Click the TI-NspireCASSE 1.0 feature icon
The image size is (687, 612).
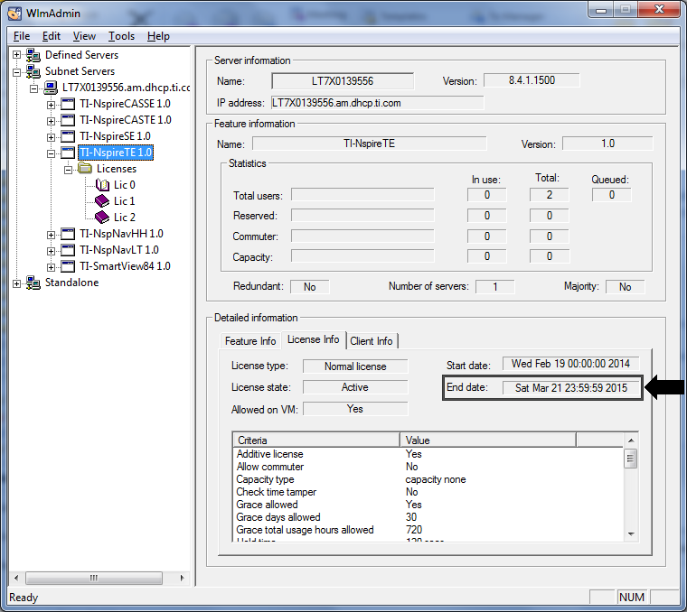(x=68, y=104)
